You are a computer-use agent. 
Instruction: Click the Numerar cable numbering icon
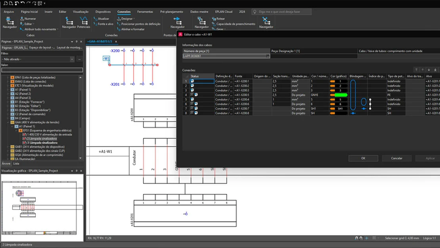click(22, 19)
